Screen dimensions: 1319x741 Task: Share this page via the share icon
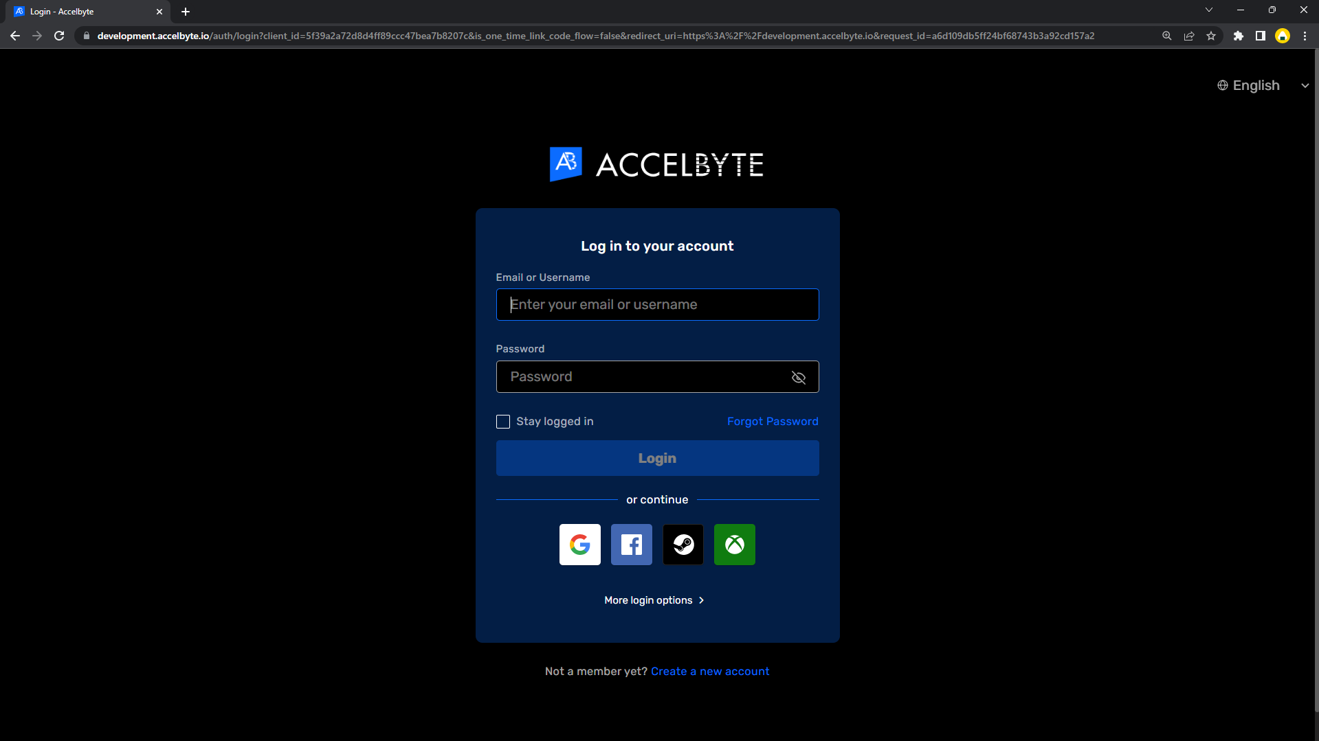point(1188,36)
